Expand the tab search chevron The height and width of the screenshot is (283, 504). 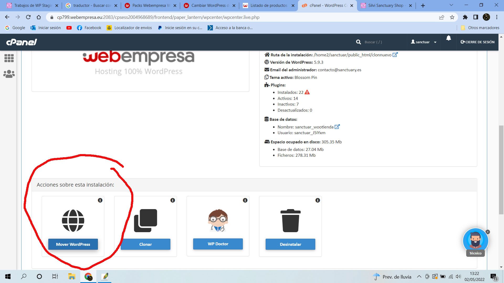451,5
